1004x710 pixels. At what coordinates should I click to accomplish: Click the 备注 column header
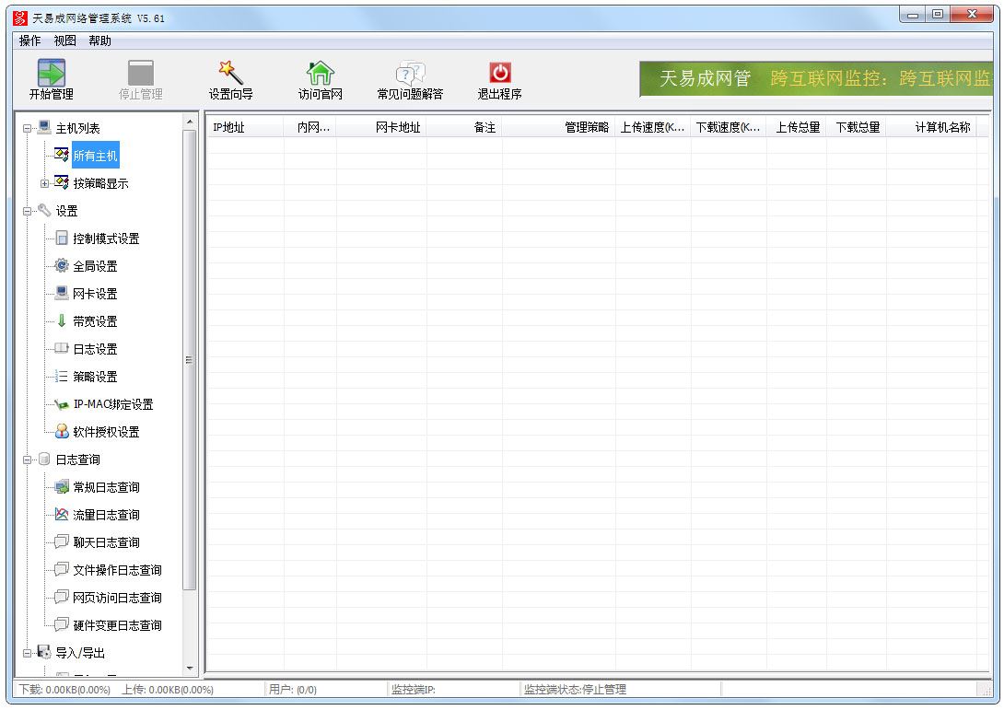464,127
